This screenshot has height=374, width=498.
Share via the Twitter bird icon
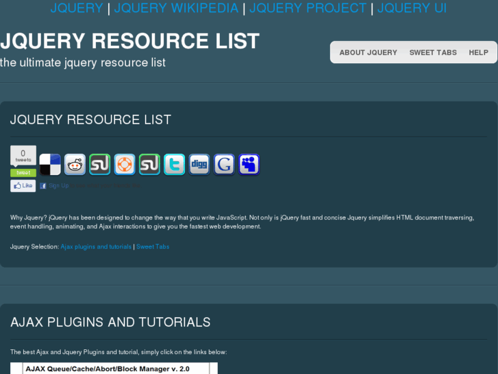175,164
